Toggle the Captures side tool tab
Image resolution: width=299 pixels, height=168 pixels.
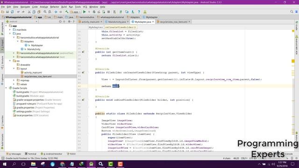point(2,79)
